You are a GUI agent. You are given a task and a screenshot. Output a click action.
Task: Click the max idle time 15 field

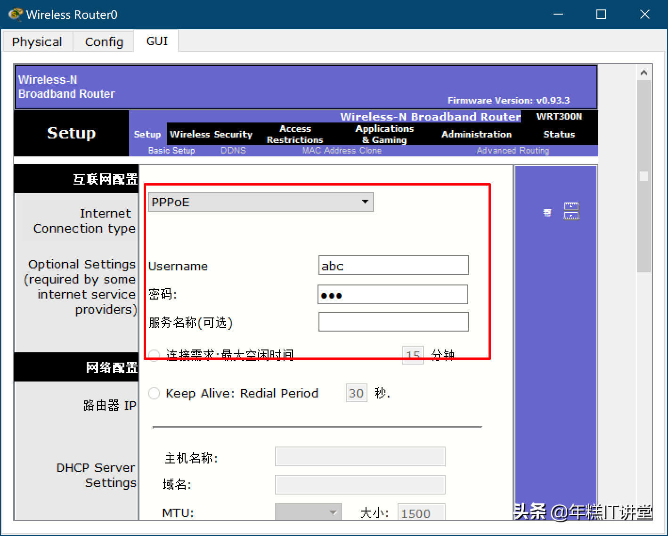[413, 355]
